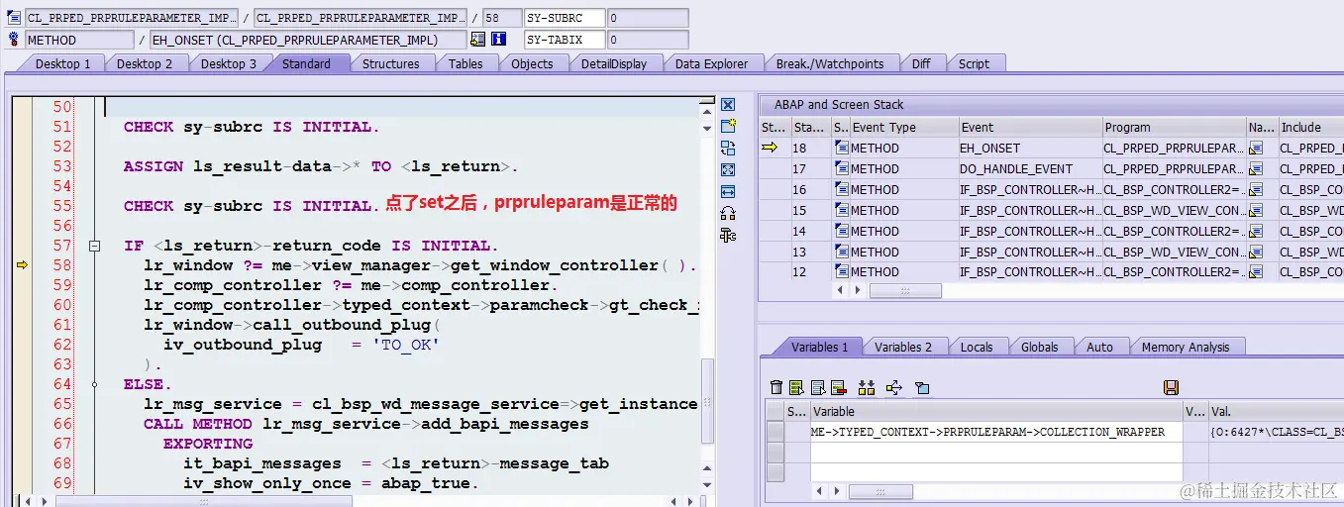
Task: Close the source code tool
Action: [x=728, y=104]
